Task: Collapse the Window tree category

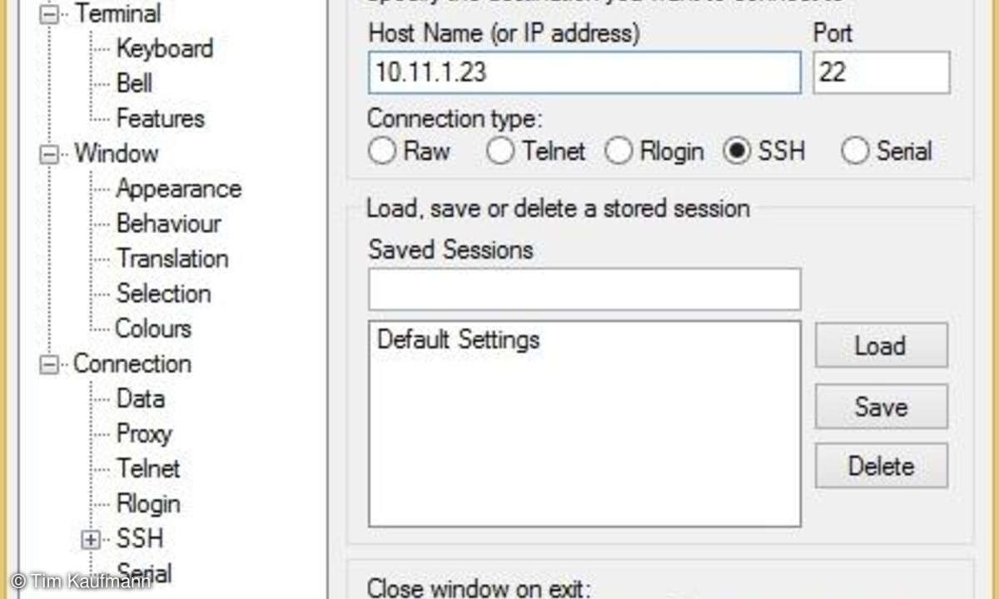Action: [x=51, y=154]
